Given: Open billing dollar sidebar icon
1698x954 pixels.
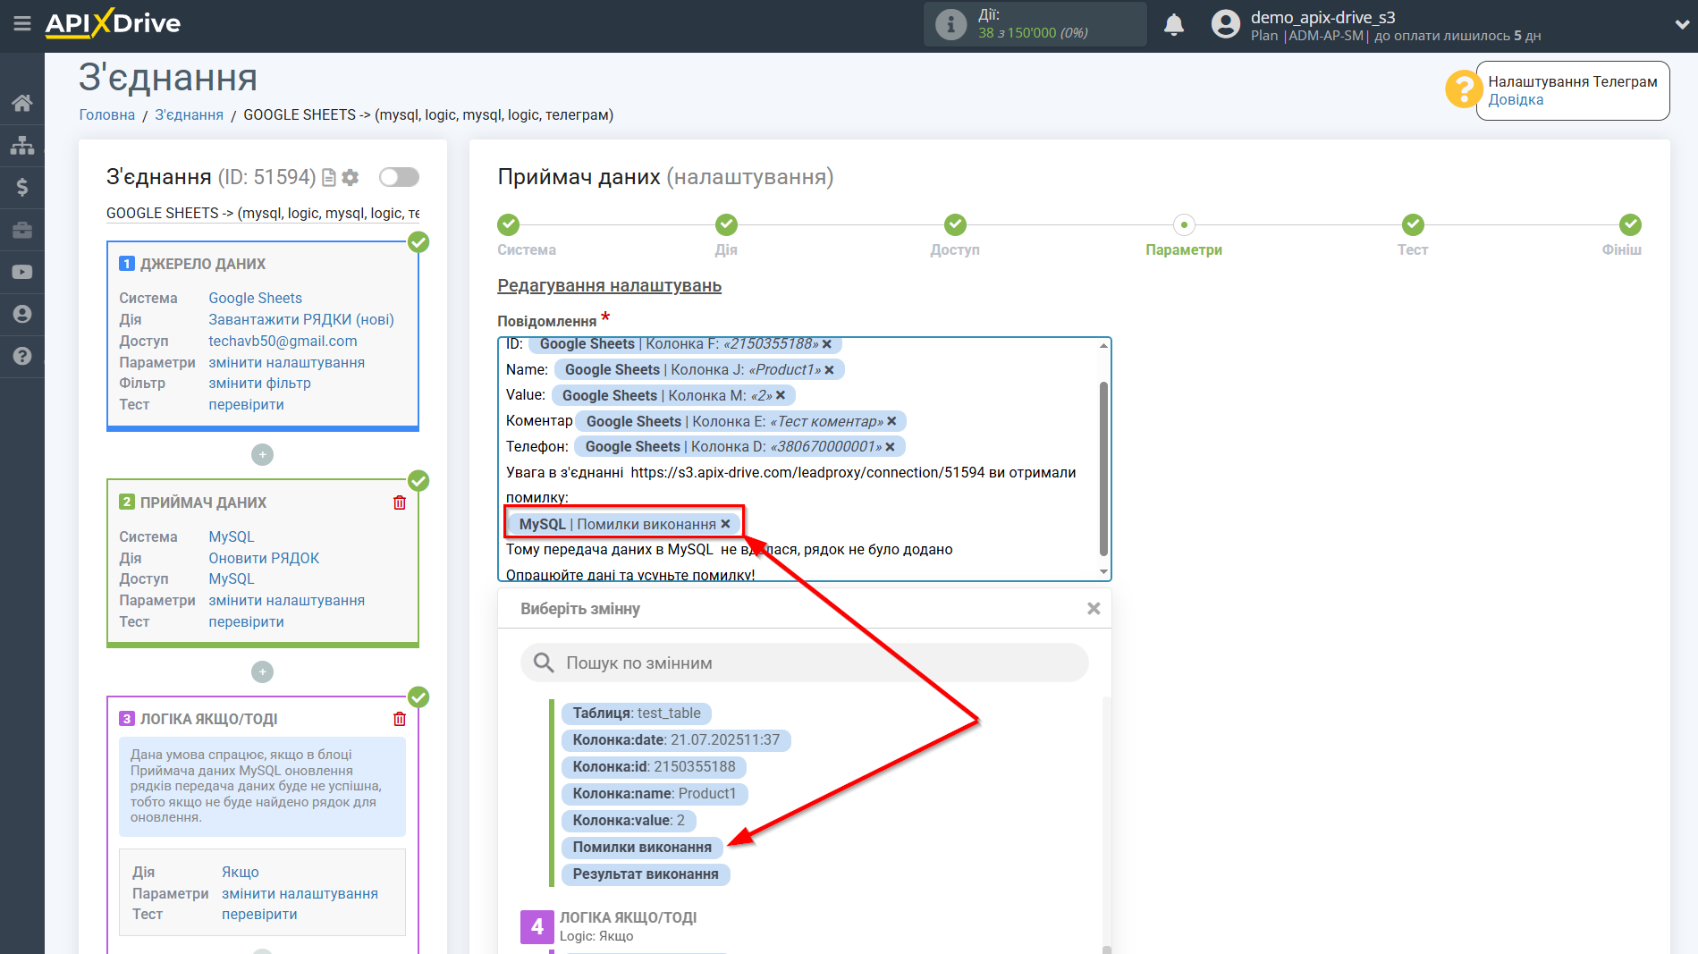Looking at the screenshot, I should coord(22,187).
